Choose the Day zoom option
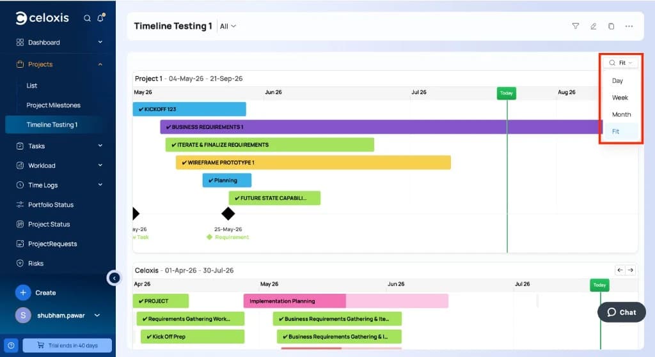The image size is (655, 357). pos(617,81)
